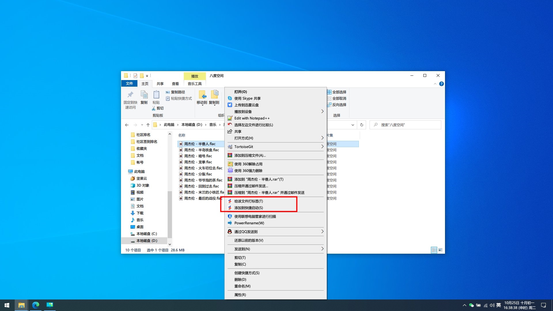Switch to large icons view toggle
This screenshot has height=311, width=553.
pos(440,250)
